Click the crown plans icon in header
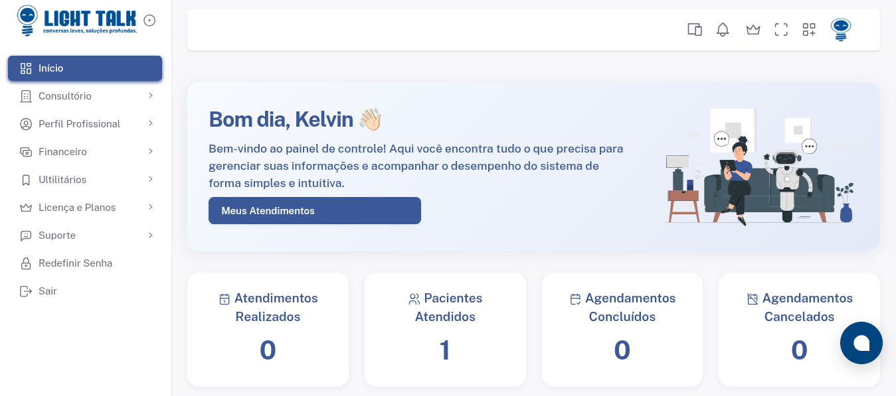 click(x=753, y=29)
